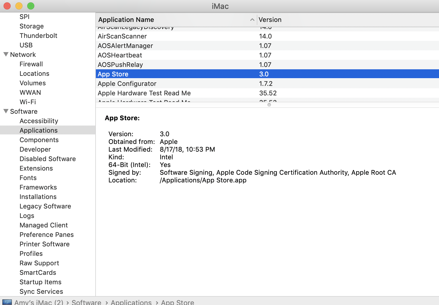Click the App Store location path text
This screenshot has height=305, width=439.
[203, 180]
